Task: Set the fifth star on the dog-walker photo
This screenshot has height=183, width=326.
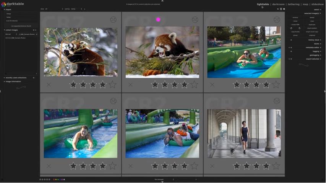Action: 276,166
